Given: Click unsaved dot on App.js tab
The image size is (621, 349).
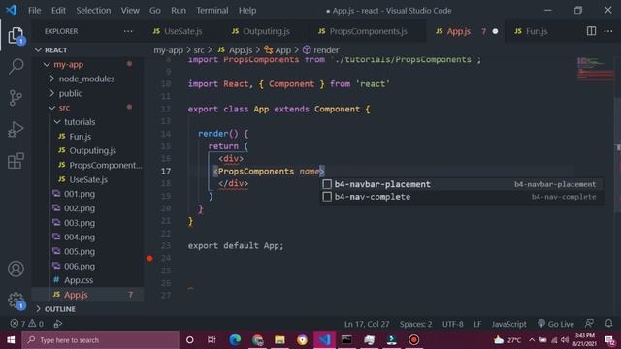Looking at the screenshot, I should click(495, 31).
